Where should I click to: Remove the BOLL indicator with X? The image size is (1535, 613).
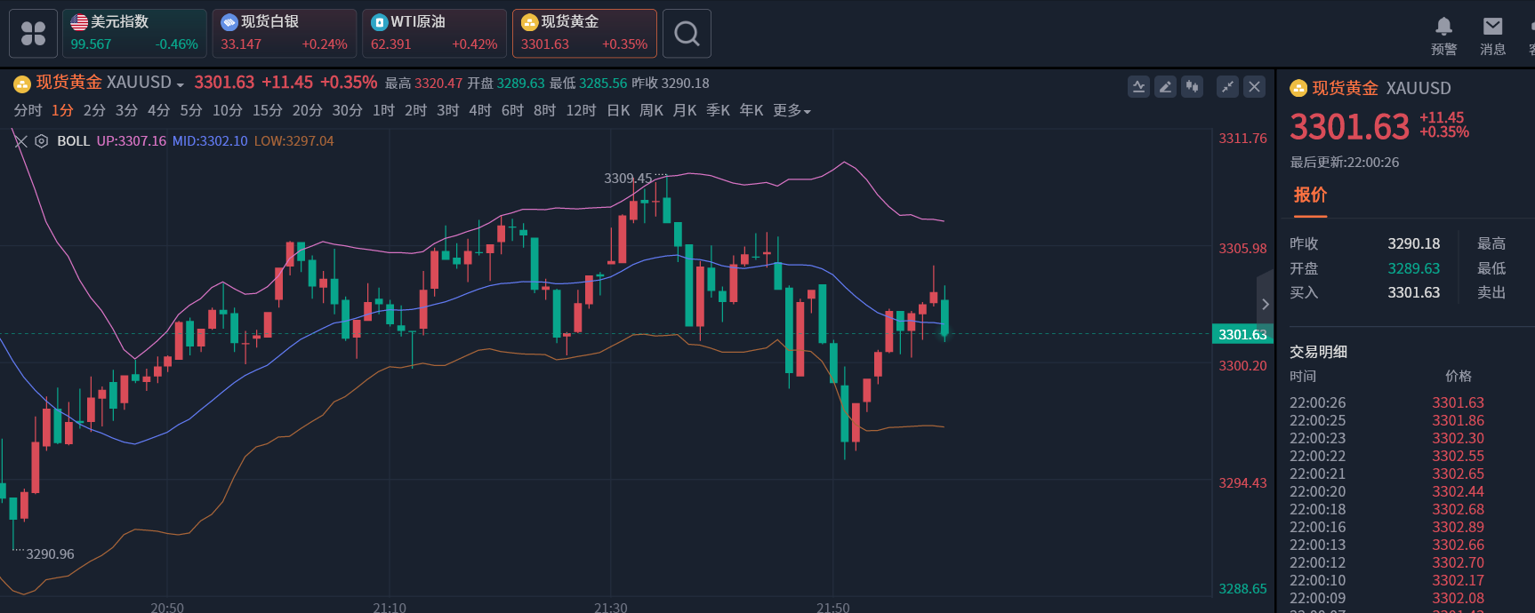[21, 141]
